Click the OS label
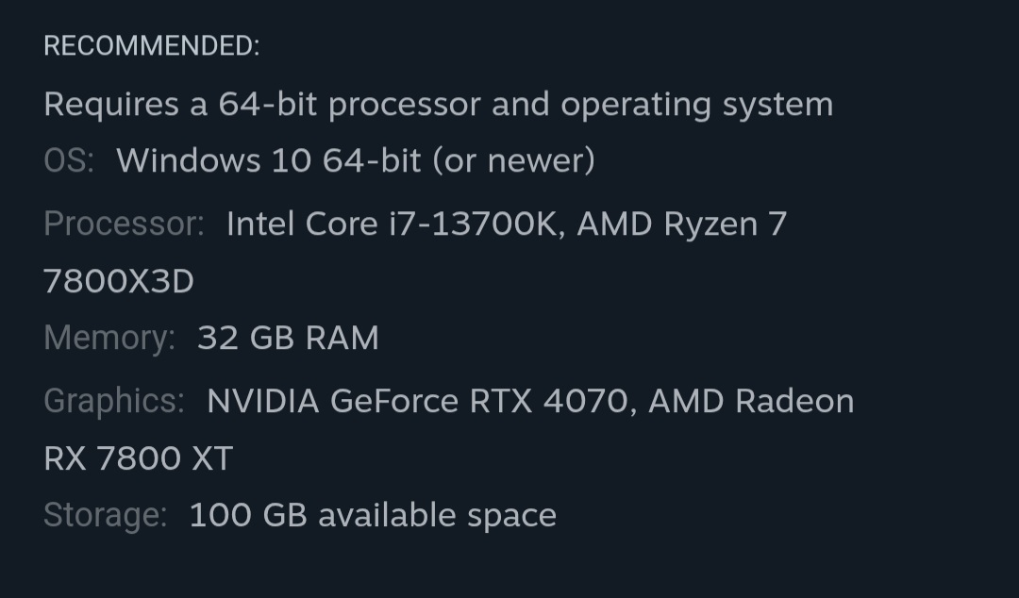The width and height of the screenshot is (1019, 598). [x=69, y=160]
